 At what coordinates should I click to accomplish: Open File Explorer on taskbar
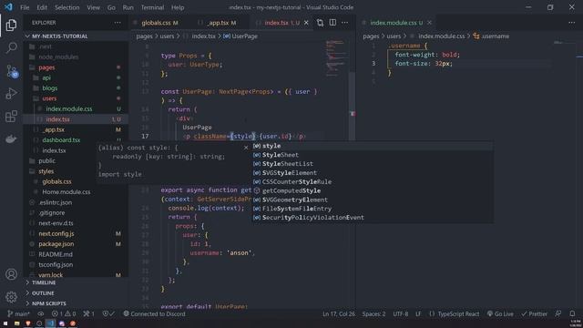pyautogui.click(x=16, y=323)
